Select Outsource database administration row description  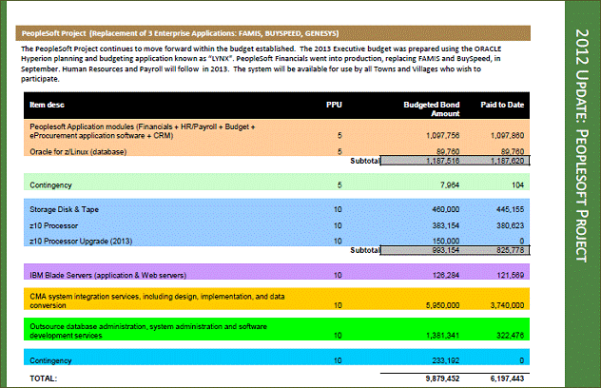(x=148, y=331)
